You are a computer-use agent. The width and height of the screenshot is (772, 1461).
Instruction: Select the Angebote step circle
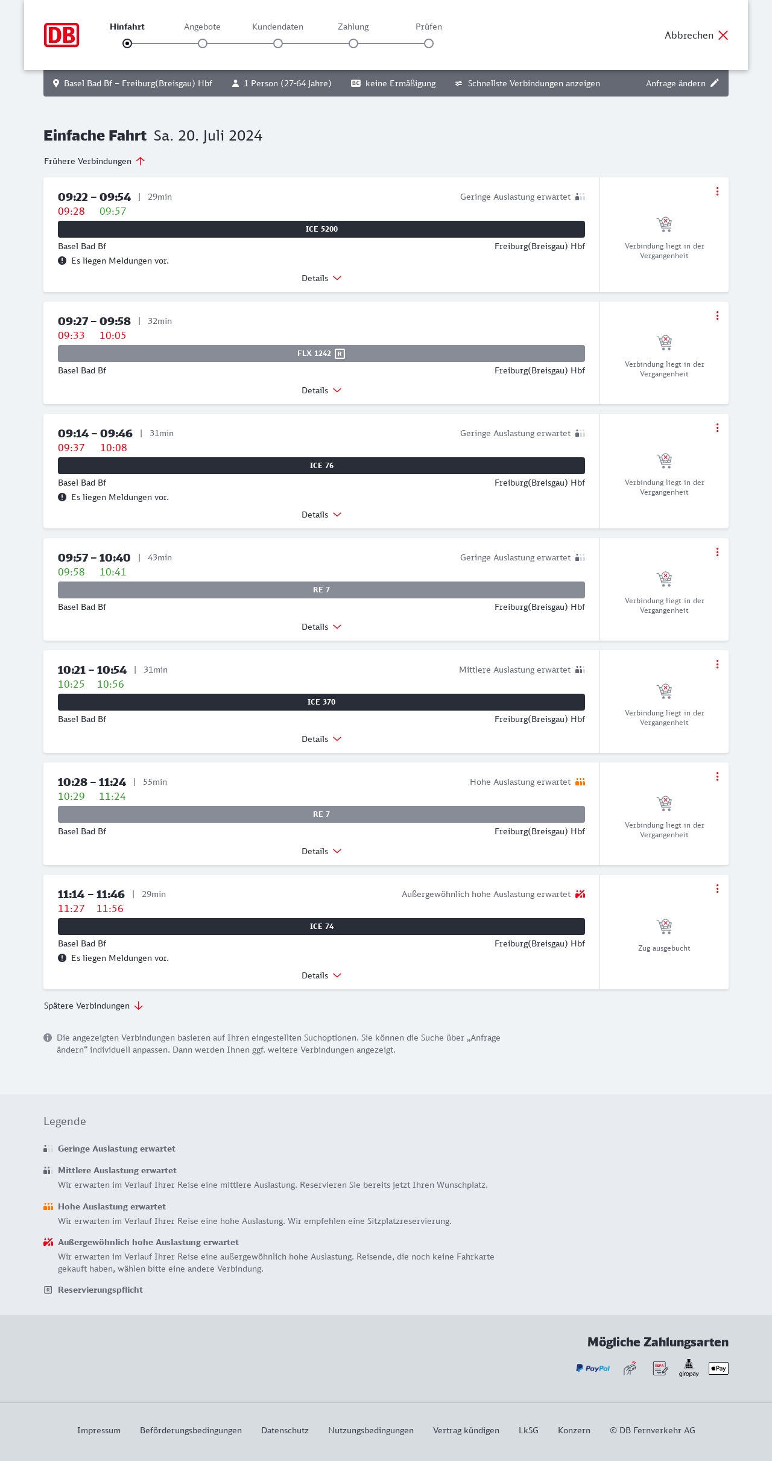[203, 43]
